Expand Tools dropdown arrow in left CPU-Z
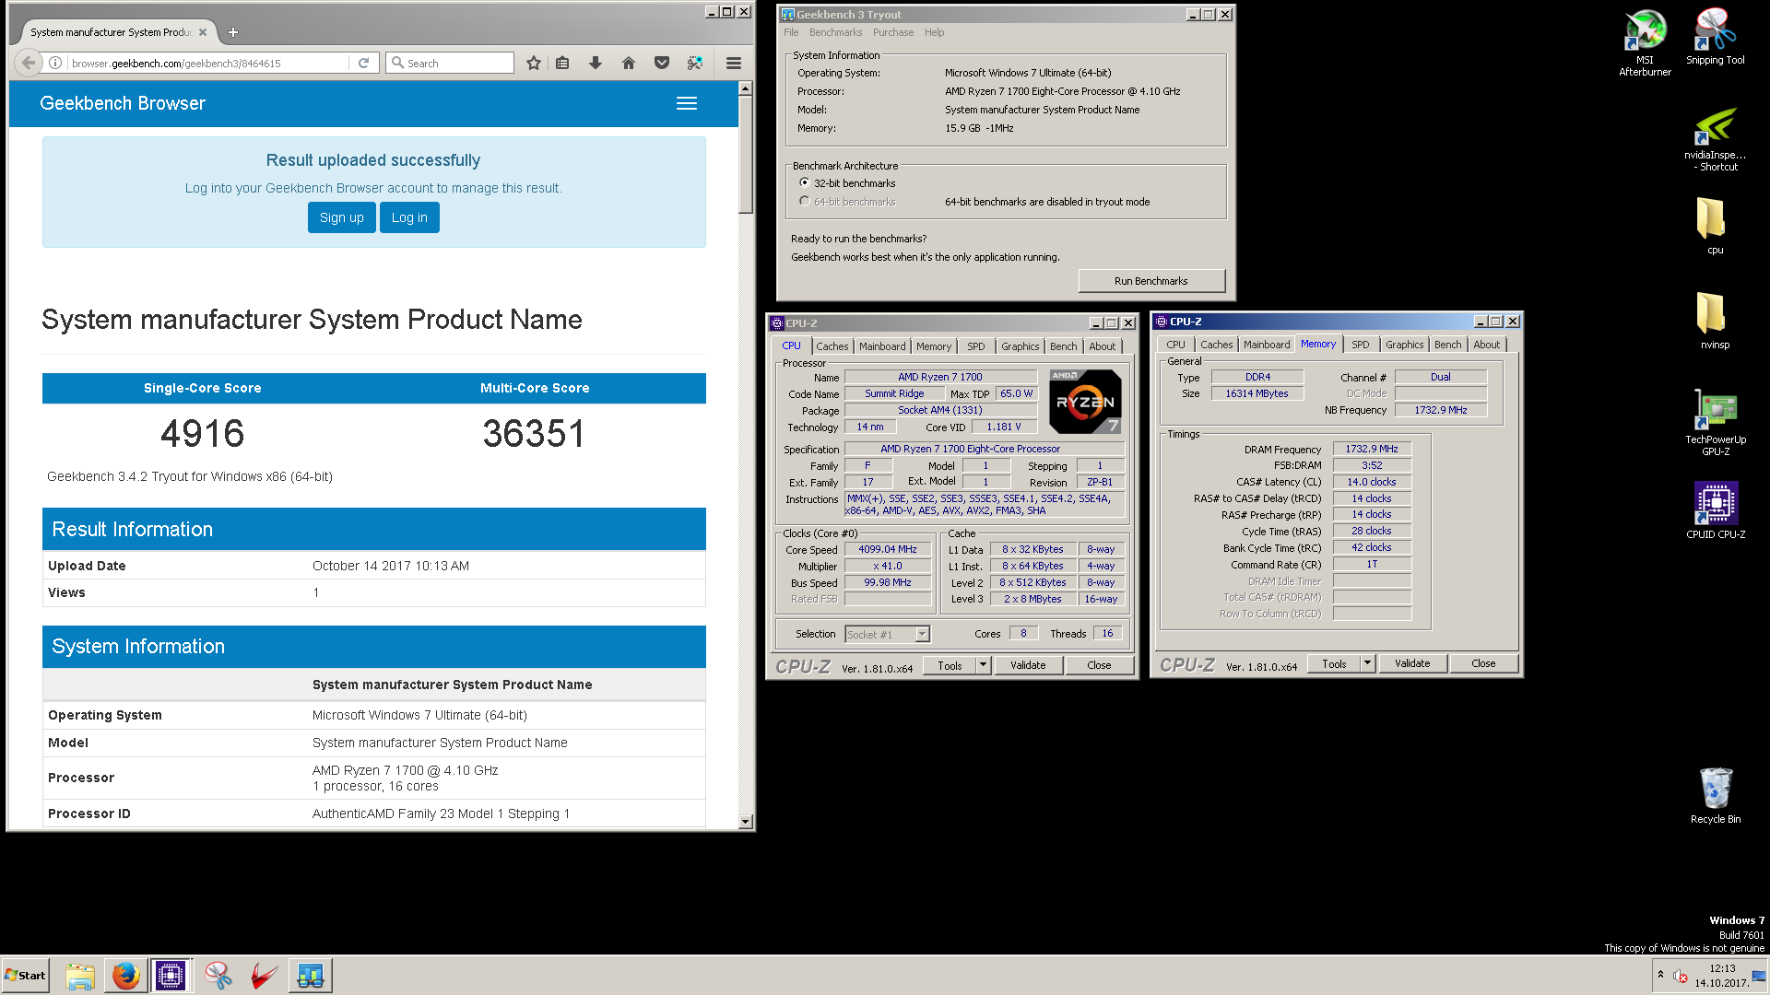Image resolution: width=1770 pixels, height=995 pixels. coord(983,664)
